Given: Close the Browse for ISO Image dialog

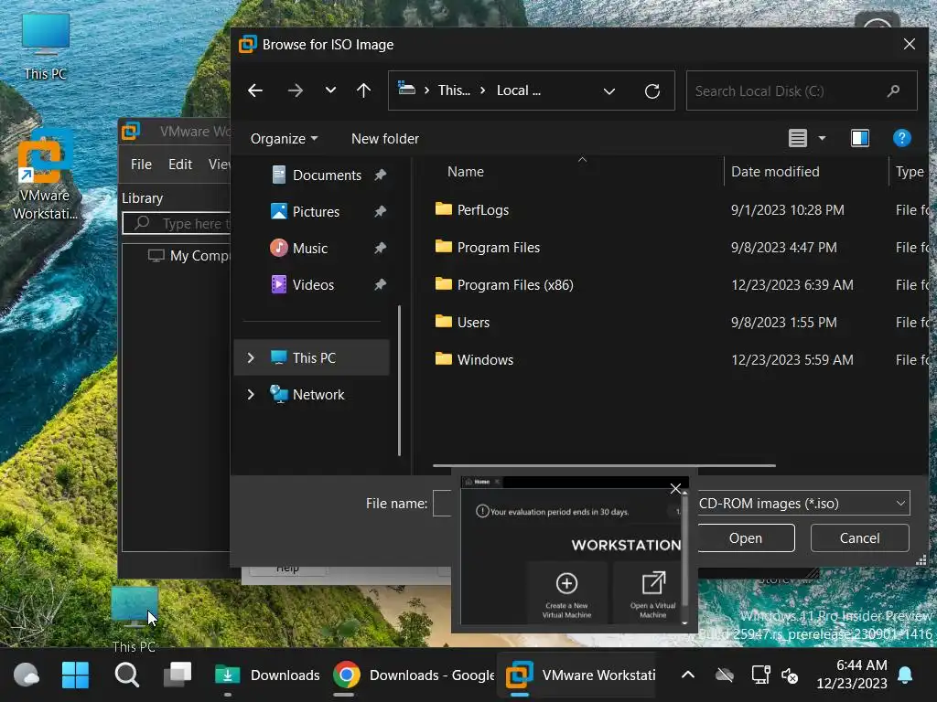Looking at the screenshot, I should point(910,44).
